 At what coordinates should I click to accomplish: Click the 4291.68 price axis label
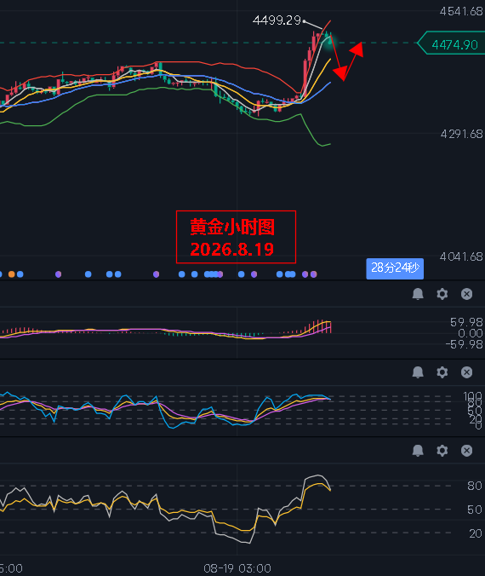tap(461, 134)
